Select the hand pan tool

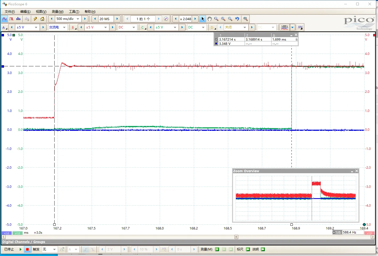click(209, 19)
